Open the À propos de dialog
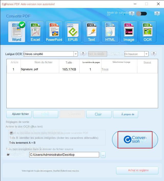164x181 pixels. click(x=126, y=114)
